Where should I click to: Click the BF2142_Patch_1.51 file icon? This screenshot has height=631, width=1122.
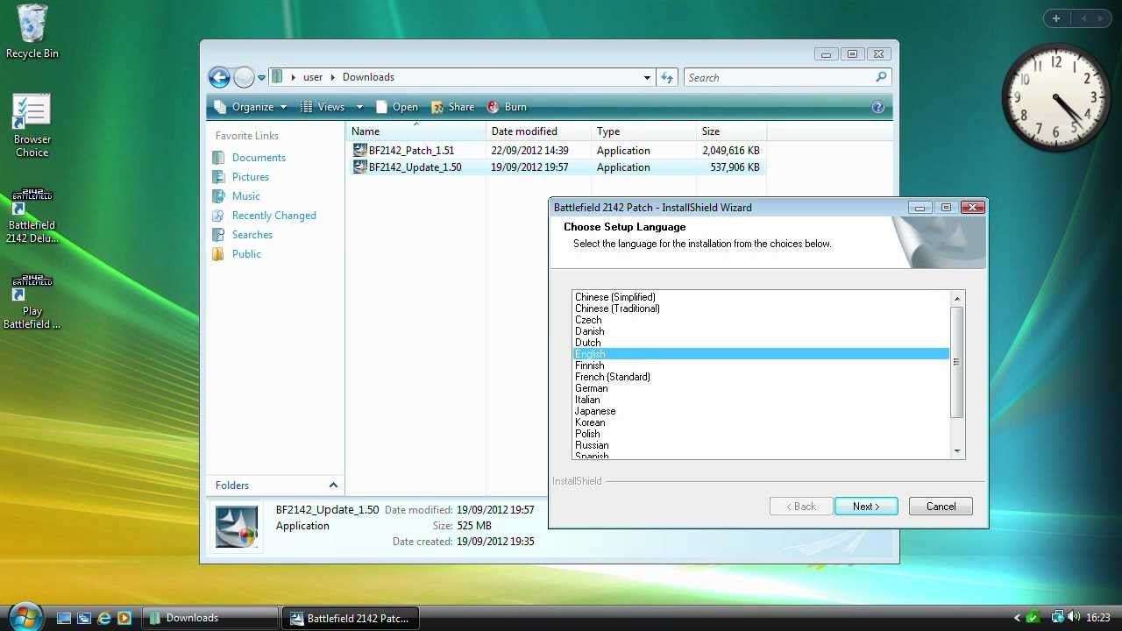point(359,150)
